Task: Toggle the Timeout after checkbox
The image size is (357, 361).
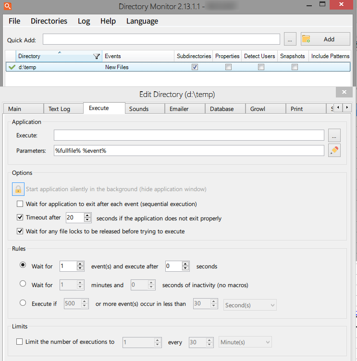Action: pos(20,217)
